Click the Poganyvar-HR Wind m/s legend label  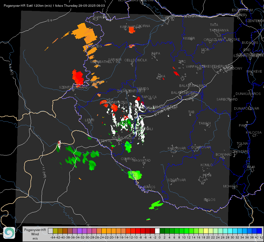click(x=35, y=234)
